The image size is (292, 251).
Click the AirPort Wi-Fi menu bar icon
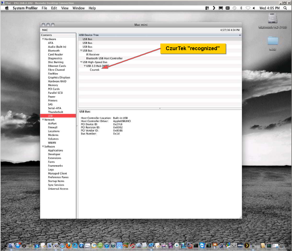248,8
